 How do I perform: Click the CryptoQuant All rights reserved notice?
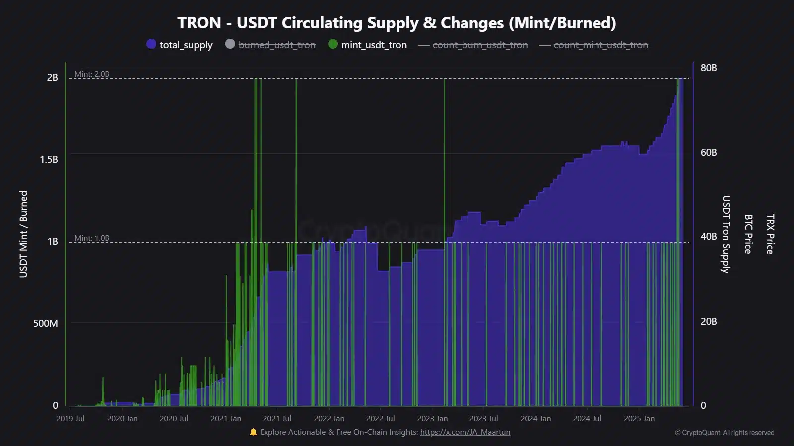725,433
